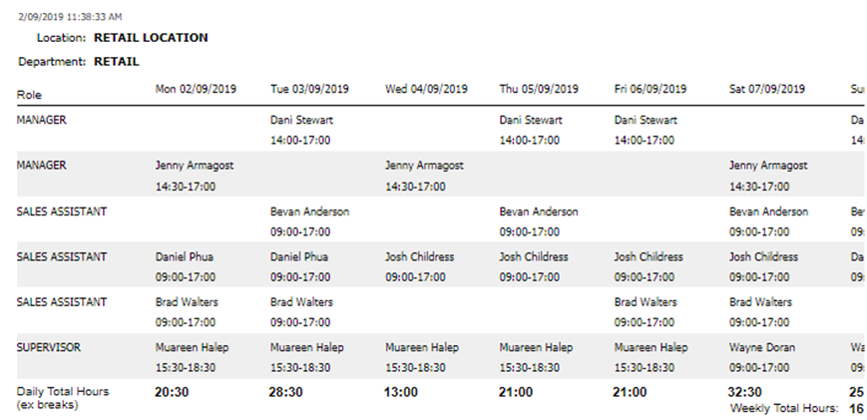The image size is (867, 420).
Task: Click the Fri 06/09/2019 column header
Action: [x=653, y=89]
